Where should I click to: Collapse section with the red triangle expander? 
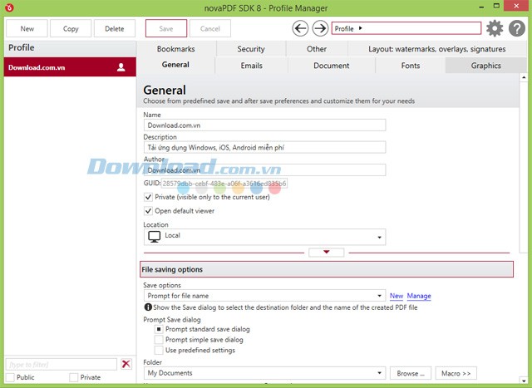327,252
